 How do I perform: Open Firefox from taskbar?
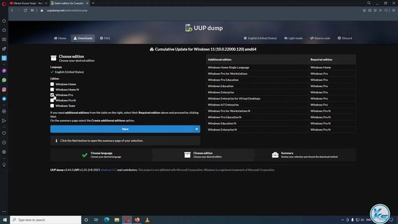click(137, 220)
